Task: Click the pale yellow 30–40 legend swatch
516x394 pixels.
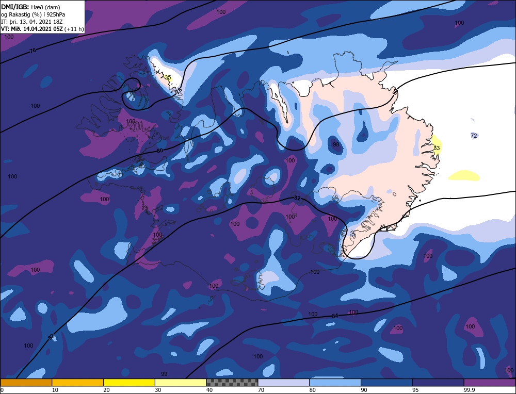Action: 181,383
